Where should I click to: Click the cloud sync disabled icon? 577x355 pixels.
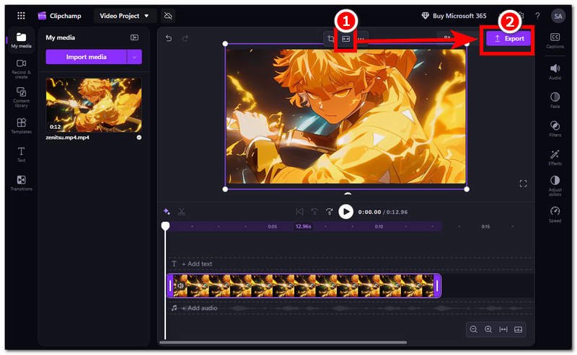[168, 16]
